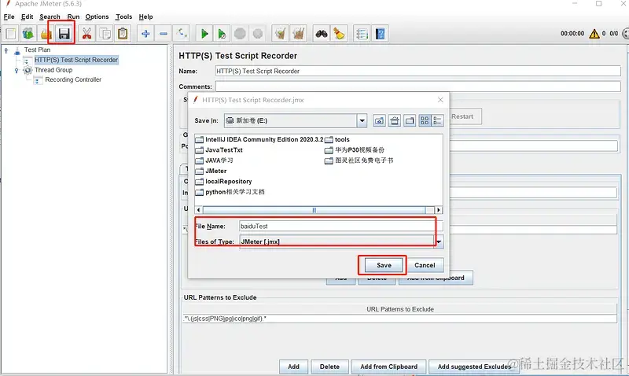Viewport: 629px width, 376px height.
Task: Open the Options menu
Action: (97, 17)
